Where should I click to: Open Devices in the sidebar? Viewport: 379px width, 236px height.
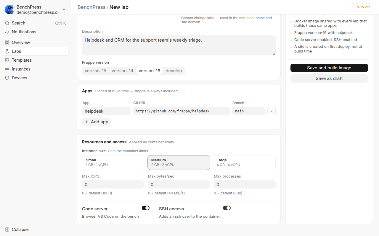(x=35, y=78)
